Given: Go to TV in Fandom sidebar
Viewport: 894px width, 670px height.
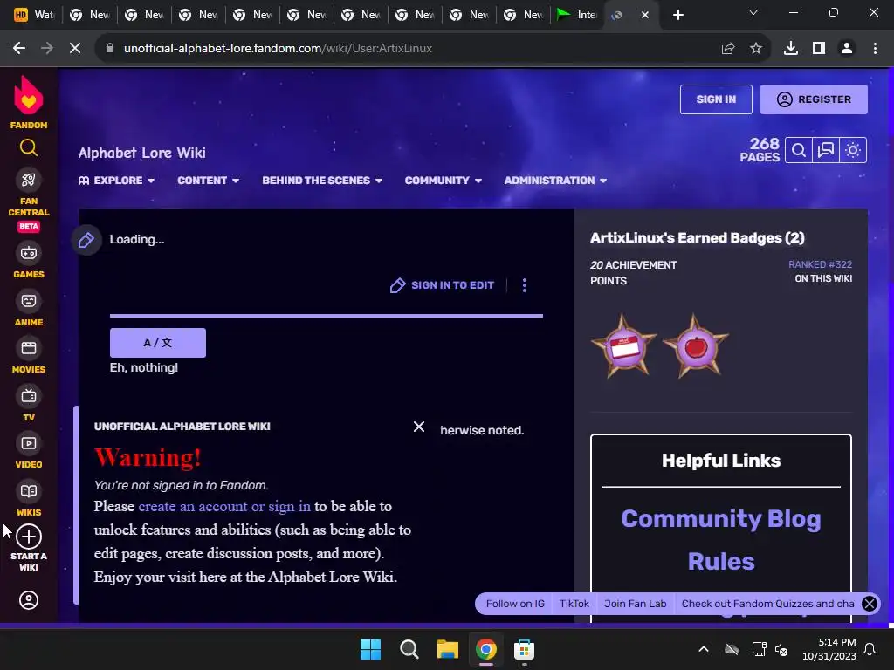Looking at the screenshot, I should pos(29,404).
